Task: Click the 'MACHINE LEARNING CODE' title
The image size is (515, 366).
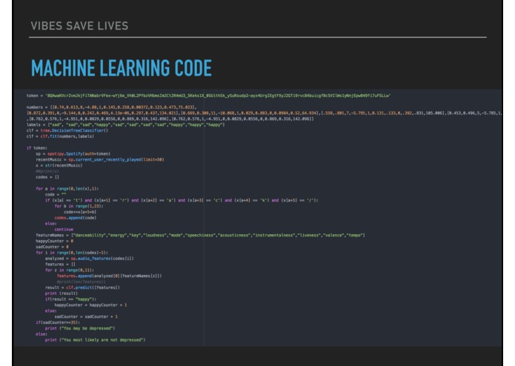Action: (122, 68)
